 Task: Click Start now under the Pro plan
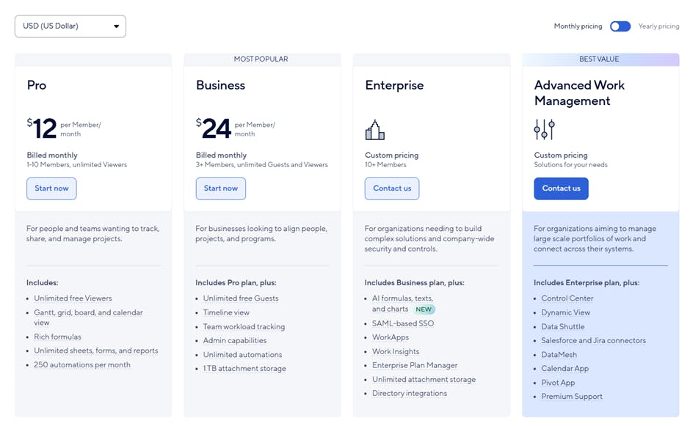tap(51, 188)
